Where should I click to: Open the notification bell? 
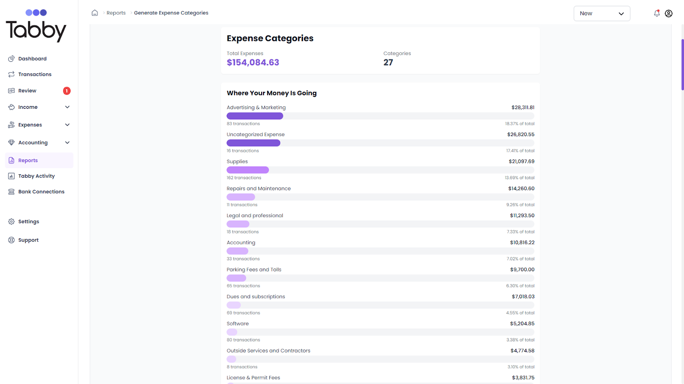tap(657, 13)
